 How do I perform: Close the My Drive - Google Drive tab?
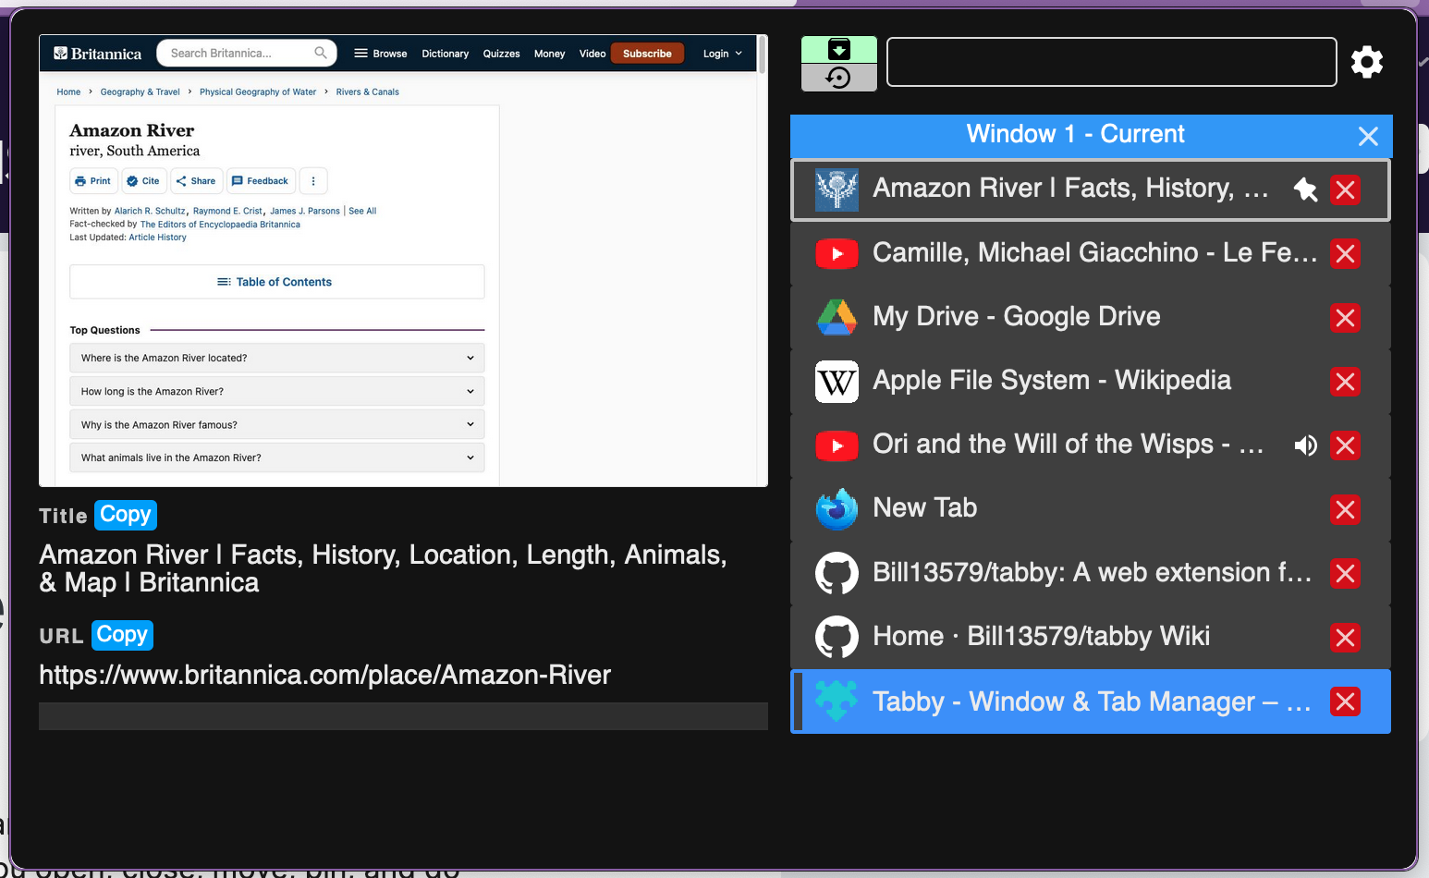click(1345, 318)
